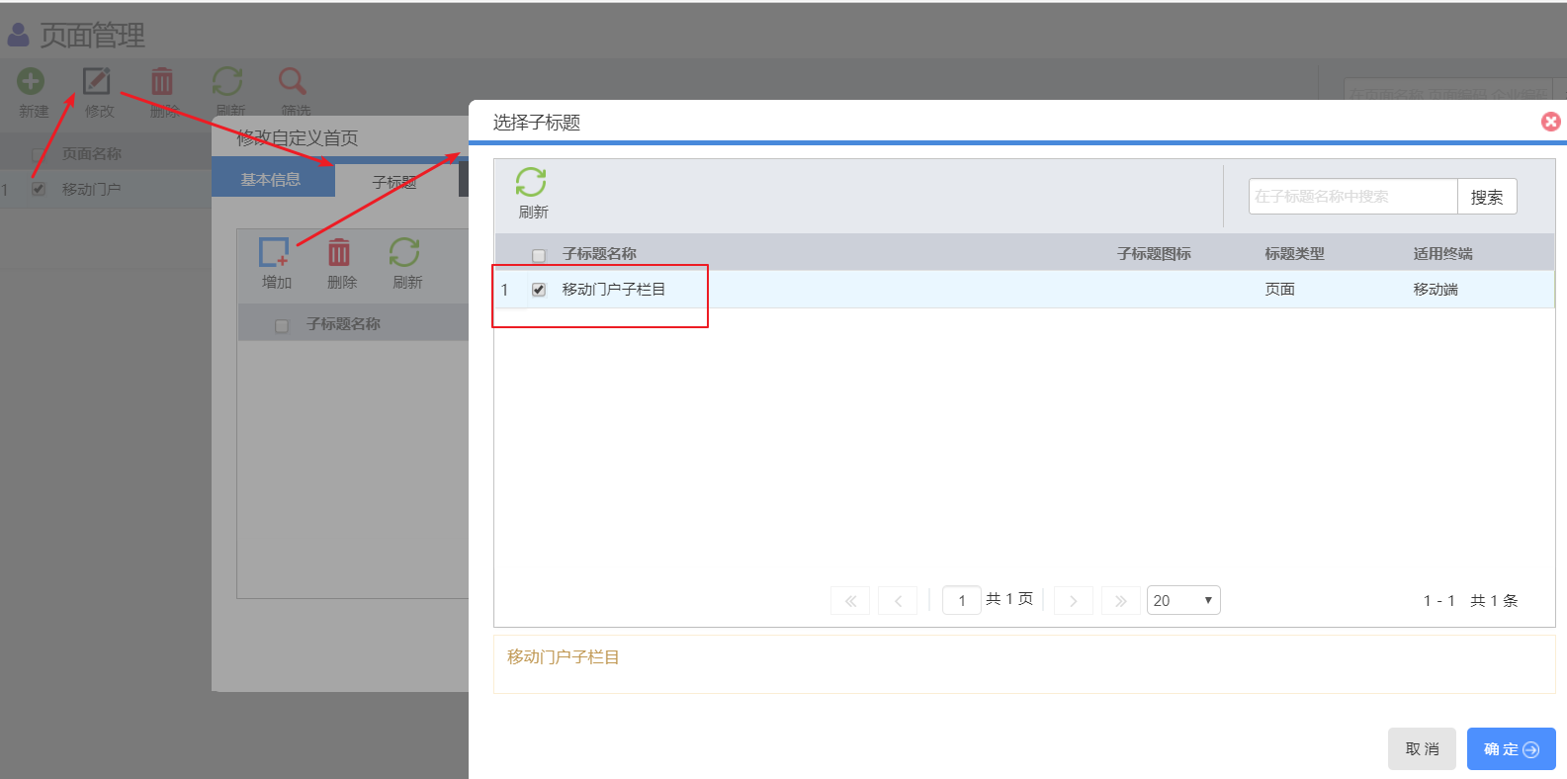The image size is (1567, 779).
Task: Uncheck the 移动门户子栏目 row checkbox
Action: coord(539,290)
